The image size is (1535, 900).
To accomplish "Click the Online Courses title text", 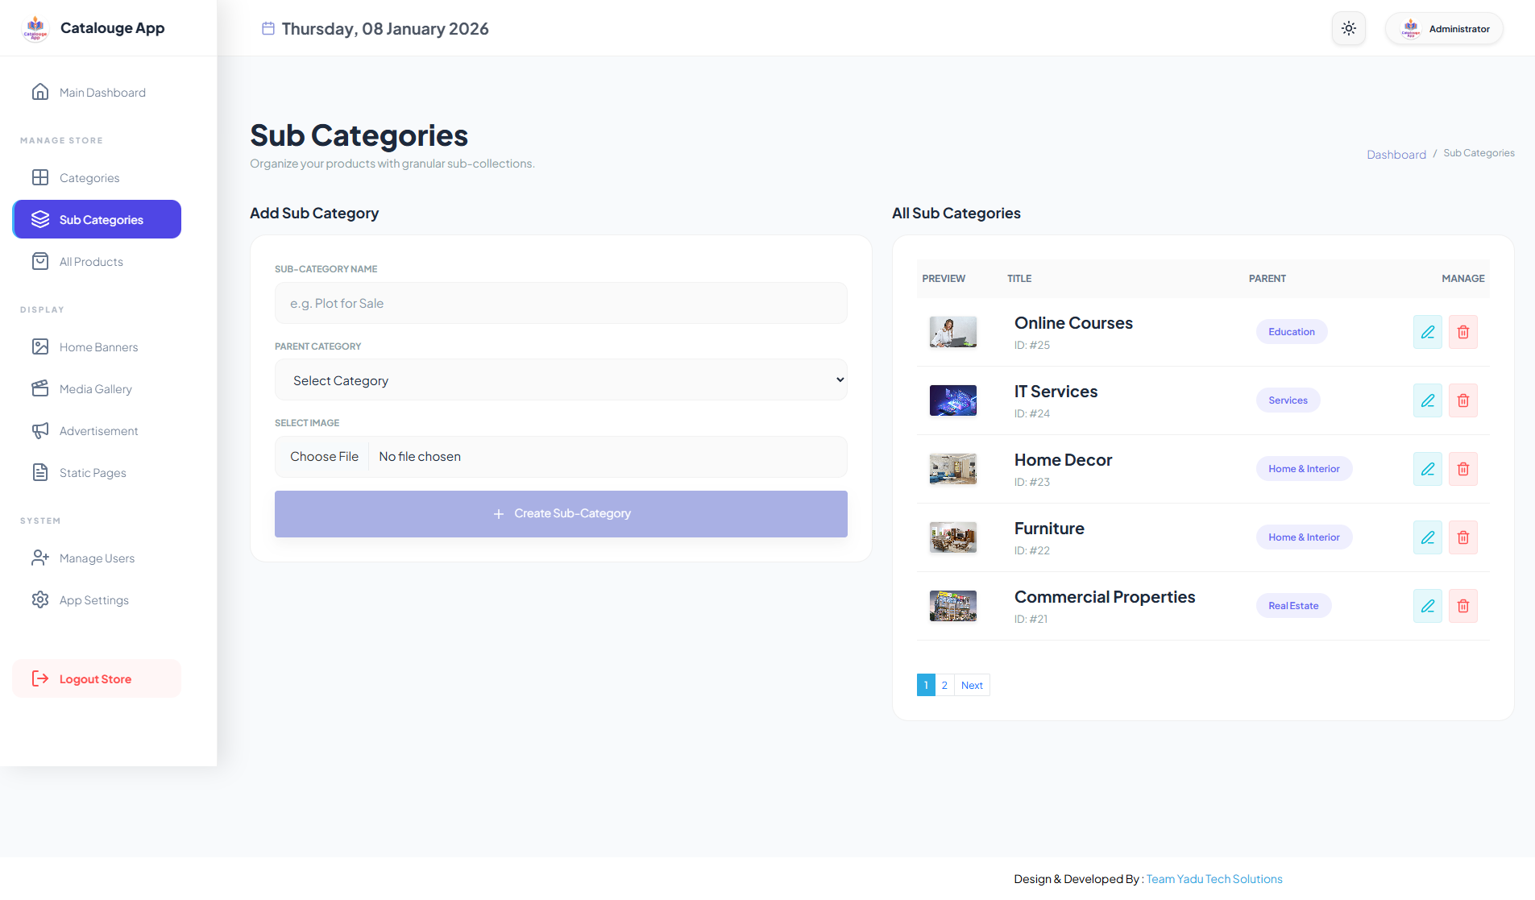I will (1073, 323).
